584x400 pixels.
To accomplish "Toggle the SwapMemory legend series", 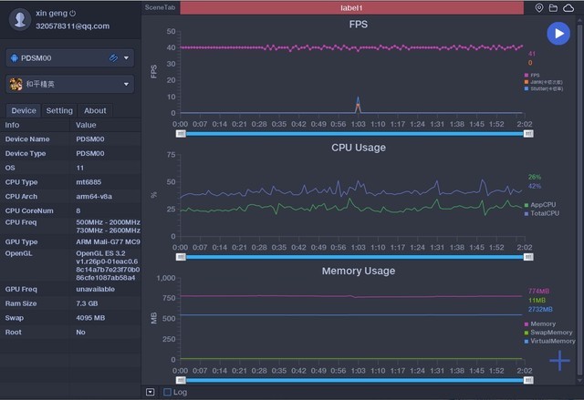I will click(x=548, y=333).
